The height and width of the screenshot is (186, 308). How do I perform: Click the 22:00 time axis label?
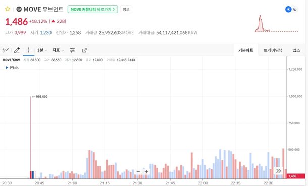point(203,183)
